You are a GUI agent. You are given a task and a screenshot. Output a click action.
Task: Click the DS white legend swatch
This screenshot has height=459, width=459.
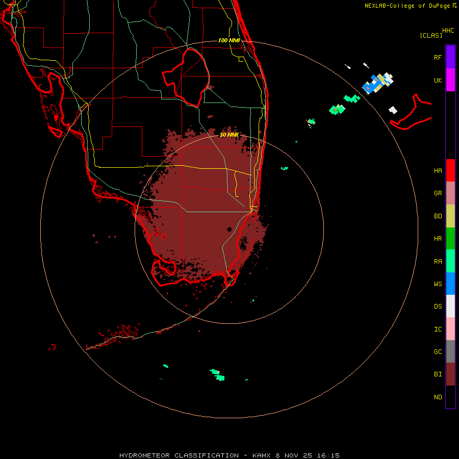[450, 306]
